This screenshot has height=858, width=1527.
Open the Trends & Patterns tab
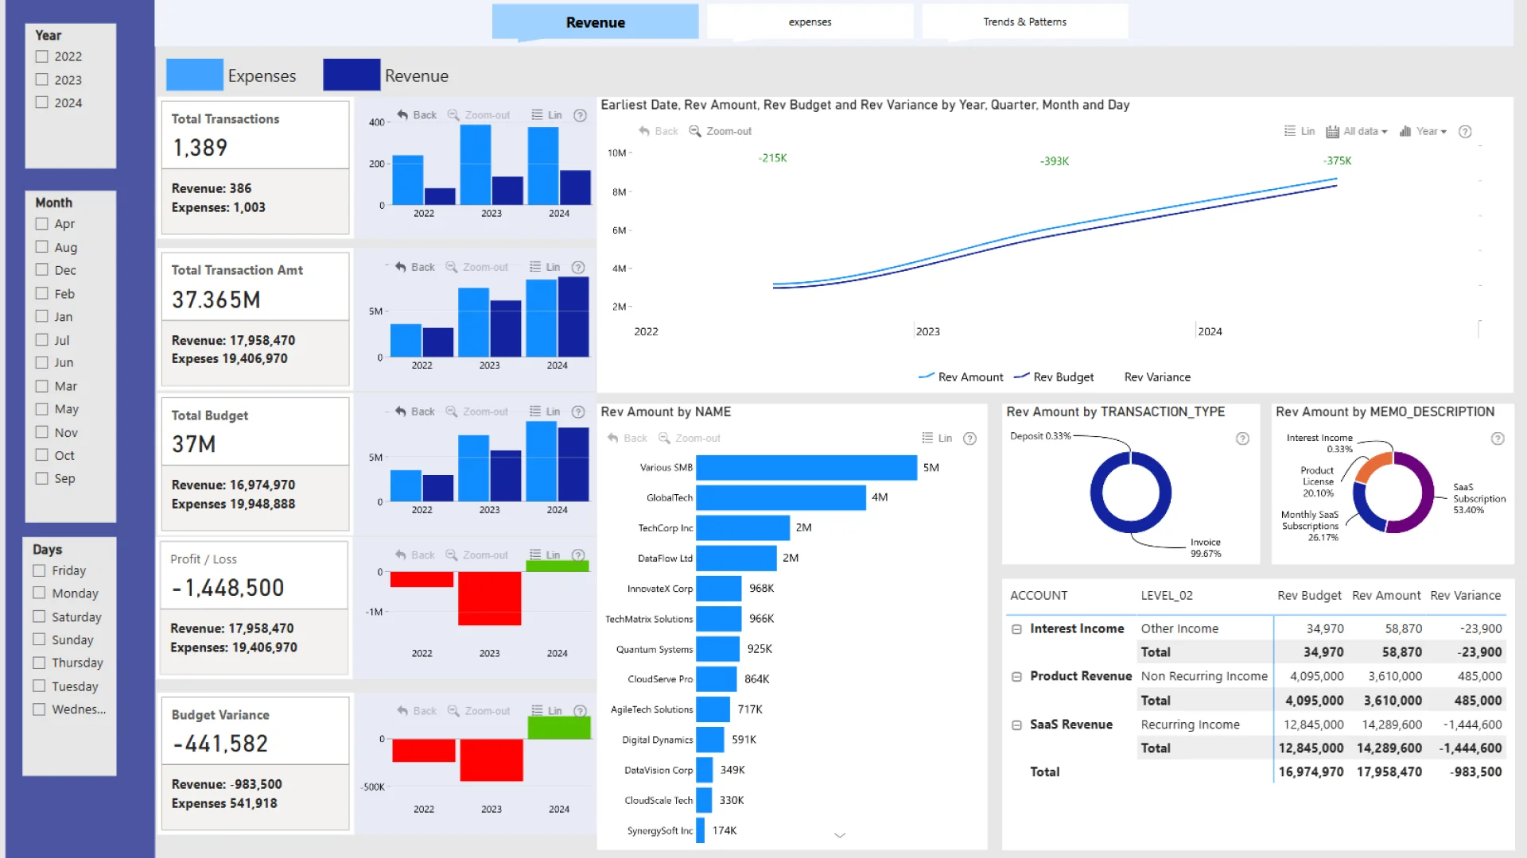[1024, 22]
